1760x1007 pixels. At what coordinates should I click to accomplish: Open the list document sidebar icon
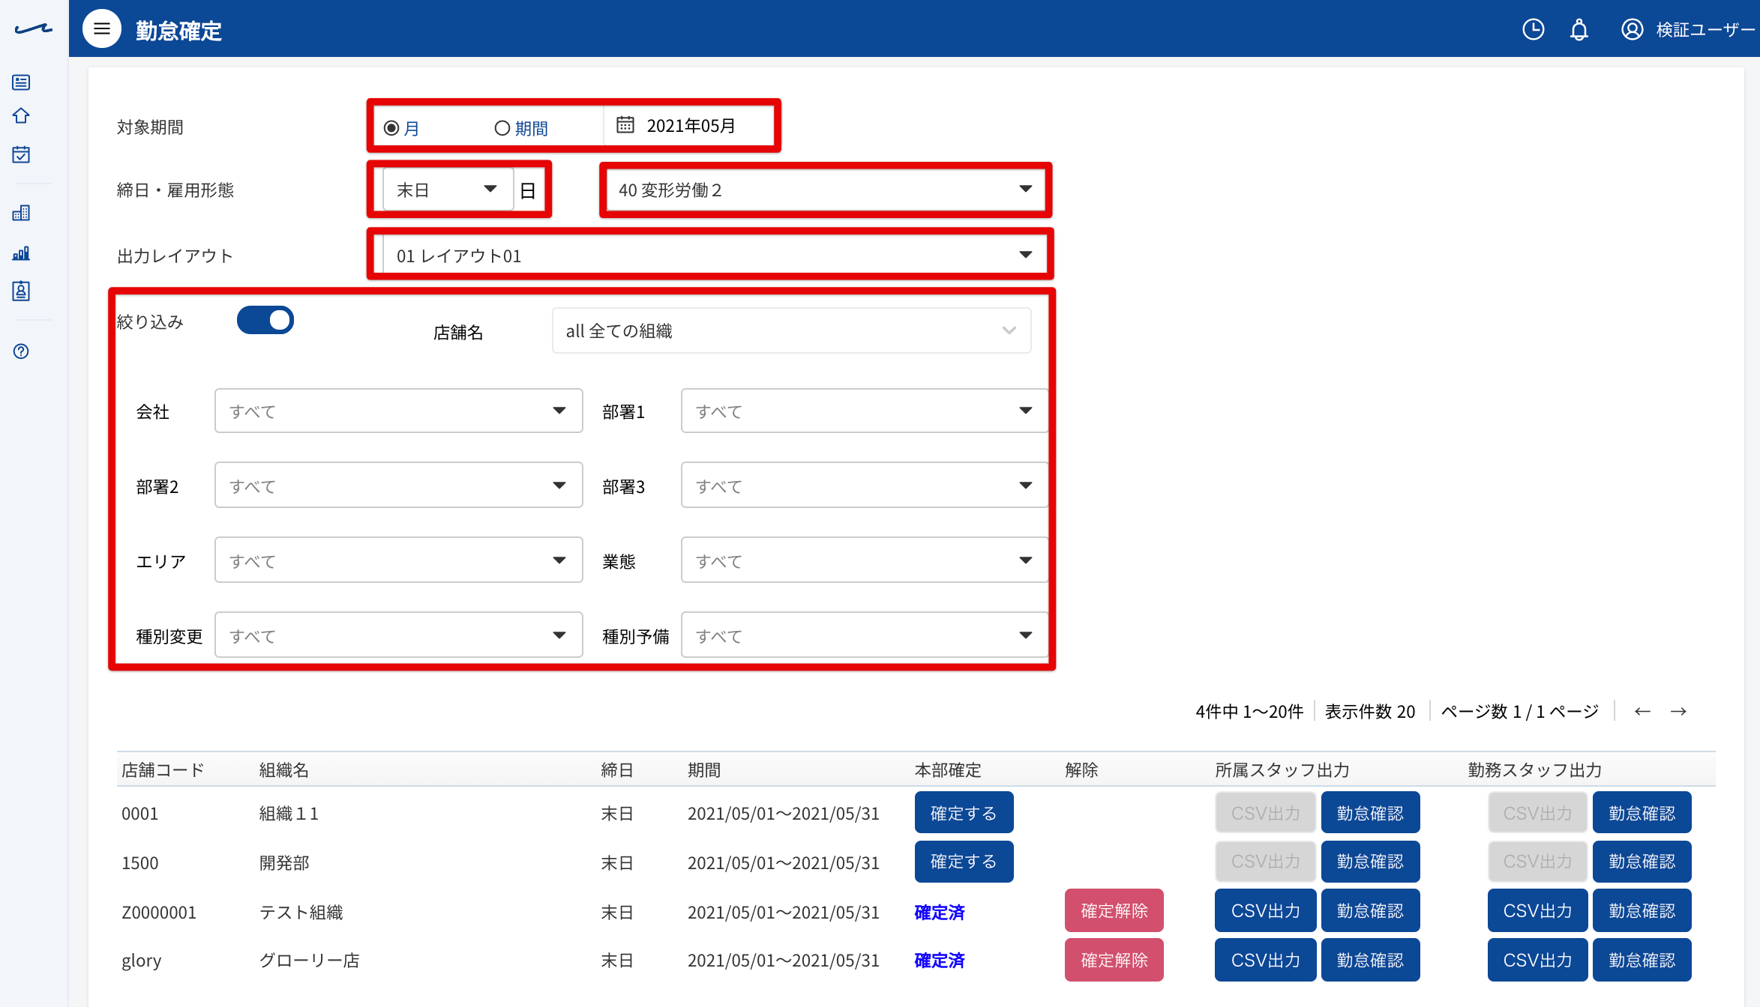coord(21,82)
